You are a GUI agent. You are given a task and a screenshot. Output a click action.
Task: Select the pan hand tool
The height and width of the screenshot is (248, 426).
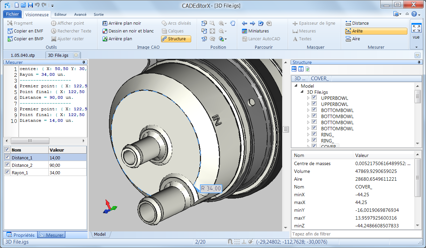coord(232,23)
